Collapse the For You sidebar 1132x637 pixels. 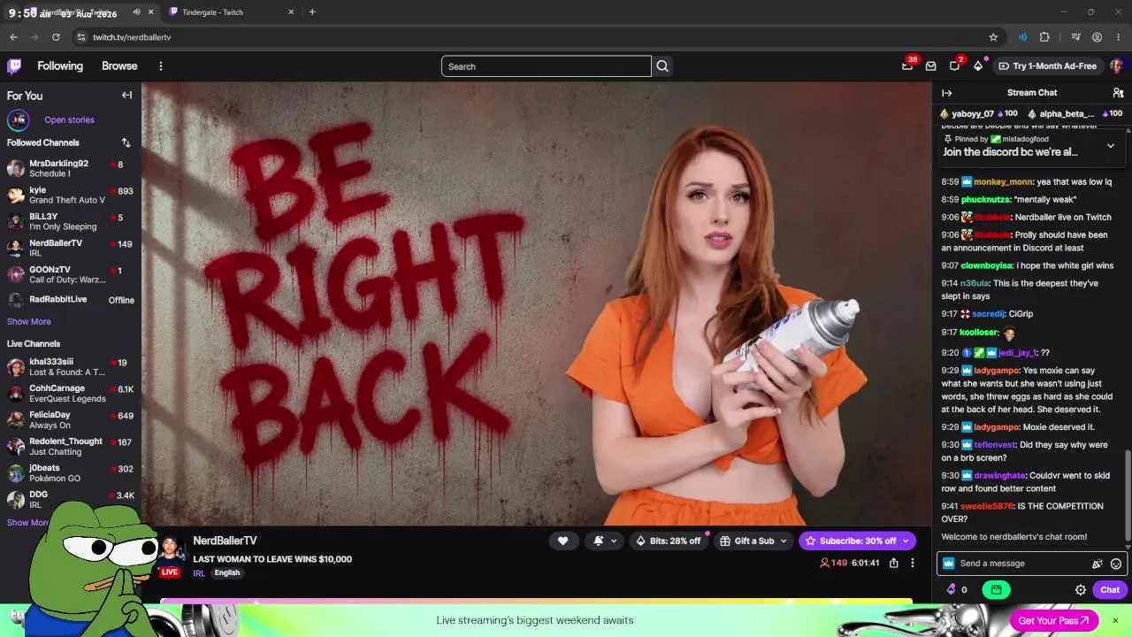coord(126,96)
